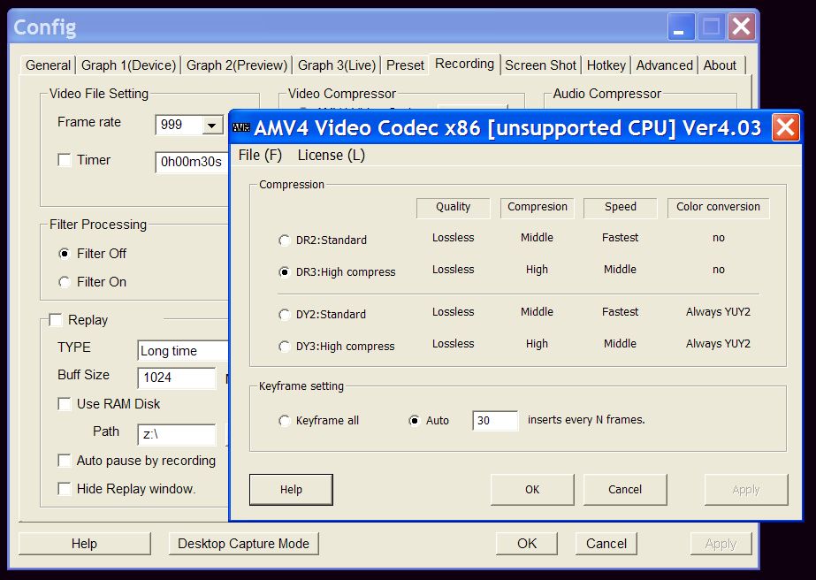Select the Keyframe all radio button
The height and width of the screenshot is (580, 816).
[284, 421]
